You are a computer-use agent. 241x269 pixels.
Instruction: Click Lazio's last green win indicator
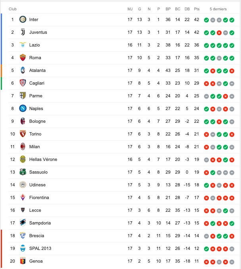pyautogui.click(x=232, y=45)
